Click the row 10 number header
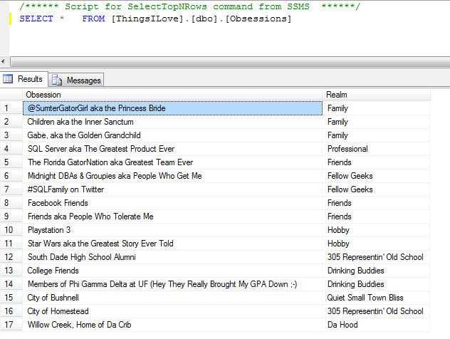This screenshot has height=339, width=450. [10, 230]
